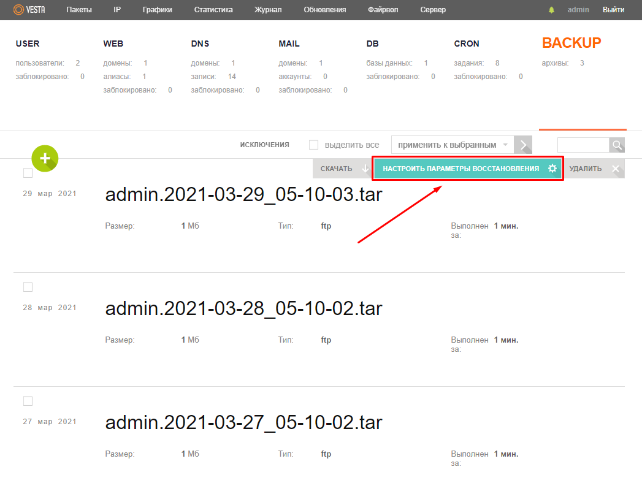Click the download arrow icon
Viewport: 642px width, 491px height.
(365, 169)
